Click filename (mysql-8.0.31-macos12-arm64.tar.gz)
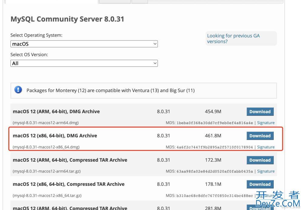Viewport: 303px width, 210px height. pyautogui.click(x=47, y=171)
